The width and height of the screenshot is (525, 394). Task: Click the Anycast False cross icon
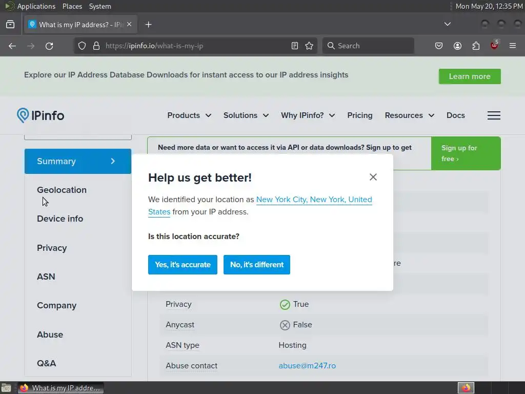(285, 325)
